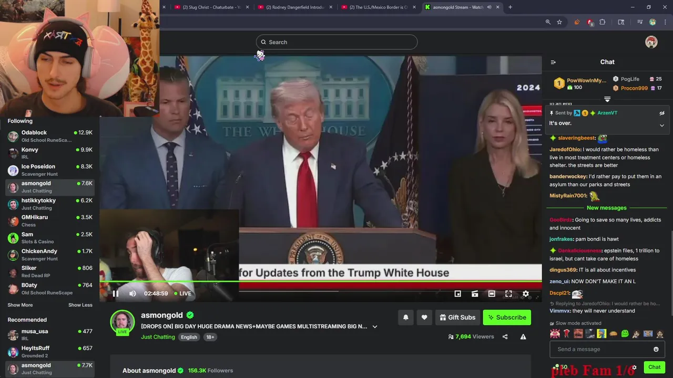673x378 pixels.
Task: Insert the heart-hands quick emote
Action: click(x=555, y=333)
